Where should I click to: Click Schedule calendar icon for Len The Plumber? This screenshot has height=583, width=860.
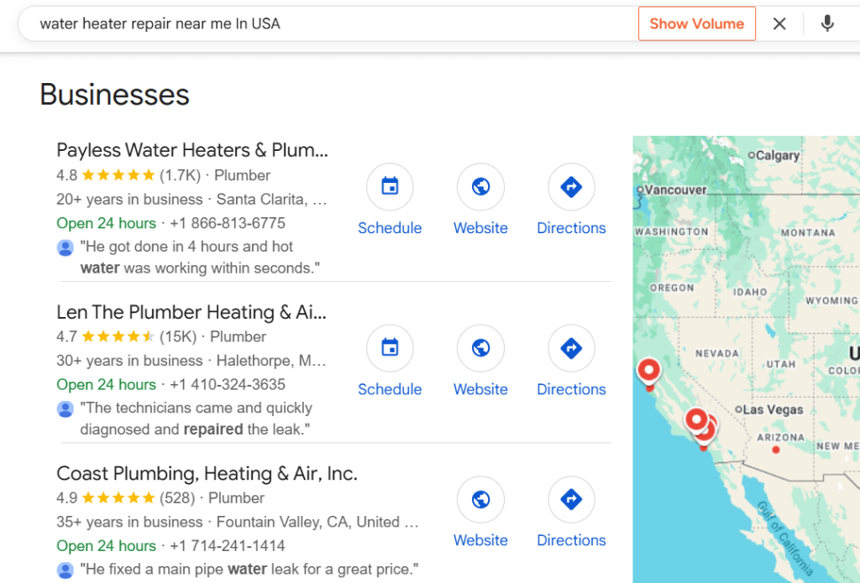390,348
